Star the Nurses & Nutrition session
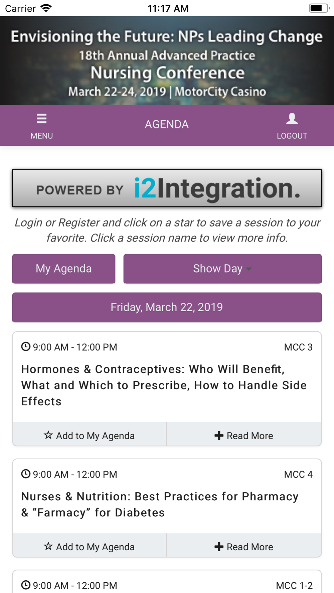The image size is (334, 593). (48, 546)
